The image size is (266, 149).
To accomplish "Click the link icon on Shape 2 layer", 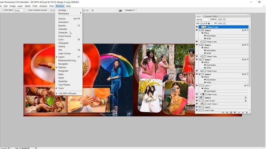I will (x=243, y=45).
